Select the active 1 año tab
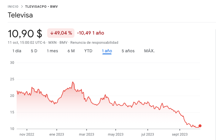The height and width of the screenshot is (140, 216). pos(107,51)
